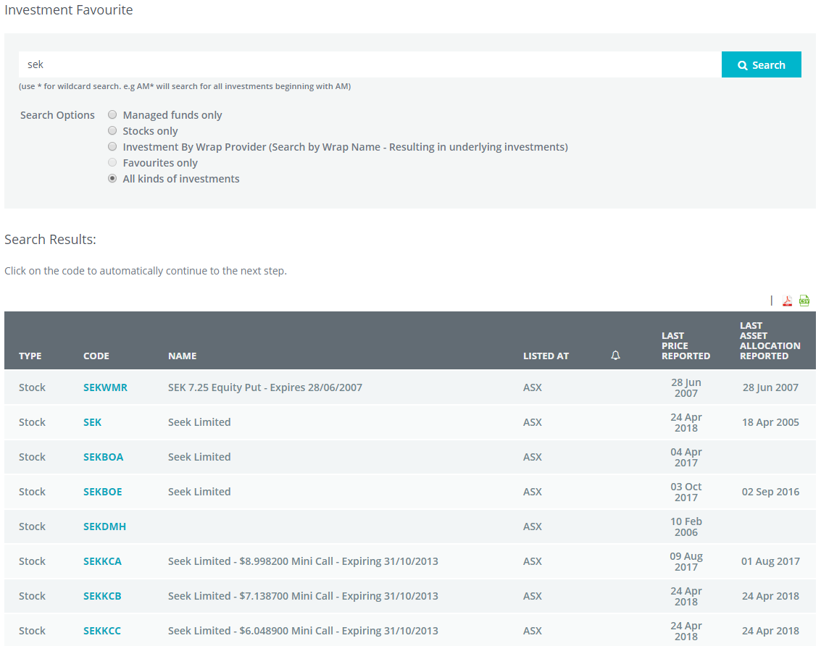Export results as PDF
This screenshot has width=821, height=646.
tap(787, 301)
